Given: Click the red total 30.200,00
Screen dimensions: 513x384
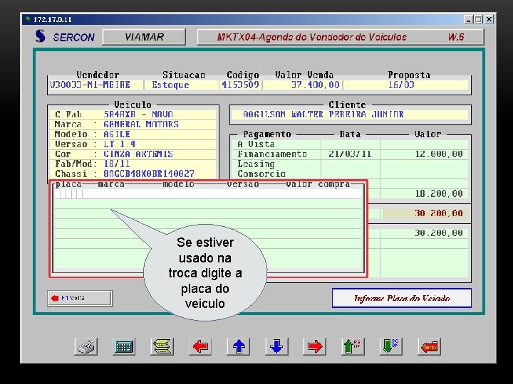Looking at the screenshot, I should [x=439, y=213].
